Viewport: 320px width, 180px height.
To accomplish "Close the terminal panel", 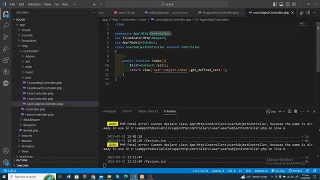I will [314, 111].
